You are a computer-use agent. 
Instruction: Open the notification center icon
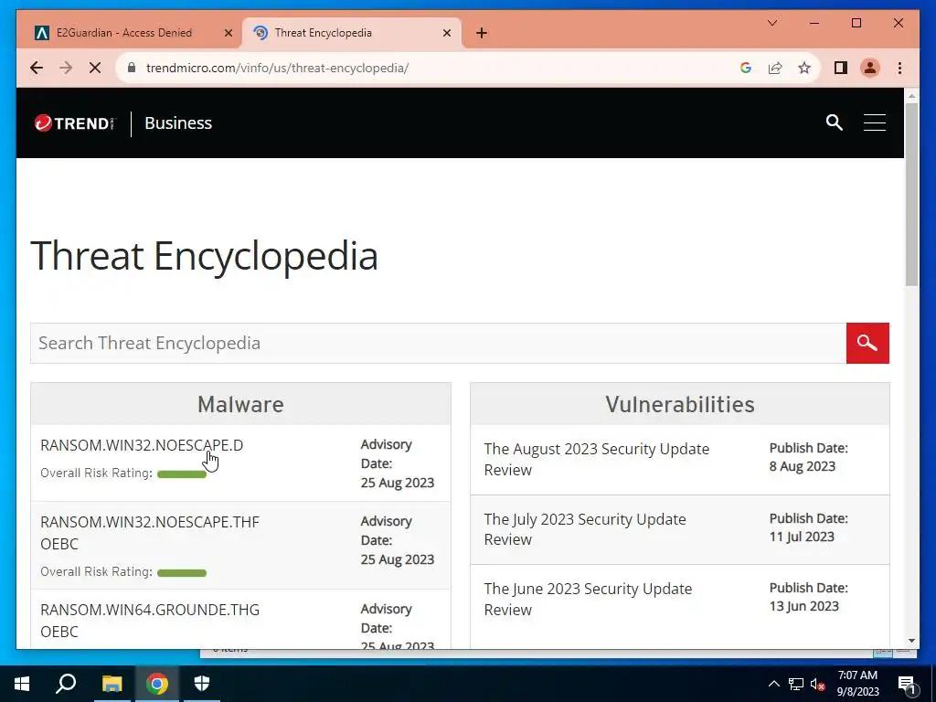click(907, 684)
